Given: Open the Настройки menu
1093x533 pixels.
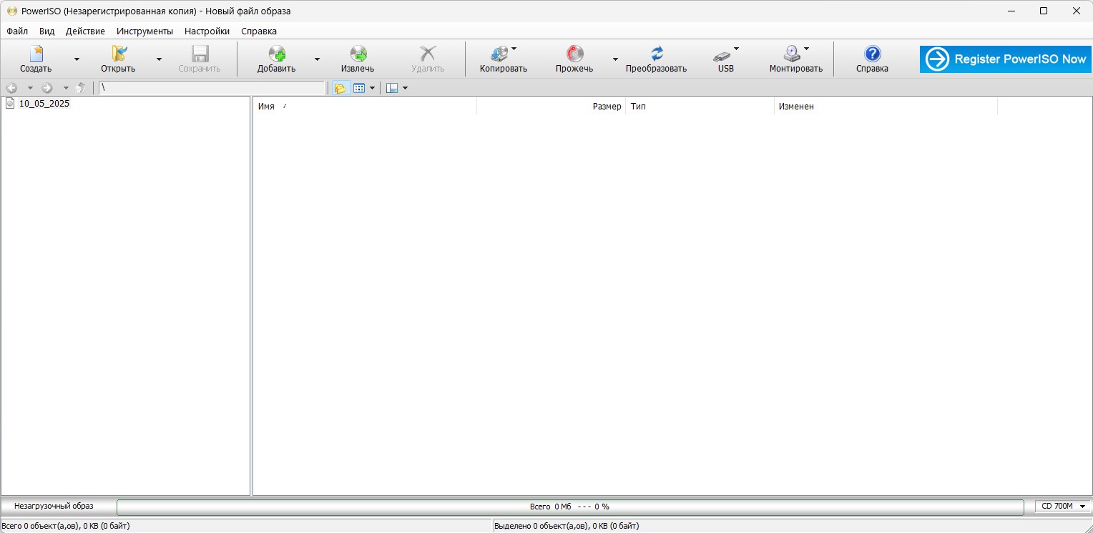Looking at the screenshot, I should coord(207,31).
